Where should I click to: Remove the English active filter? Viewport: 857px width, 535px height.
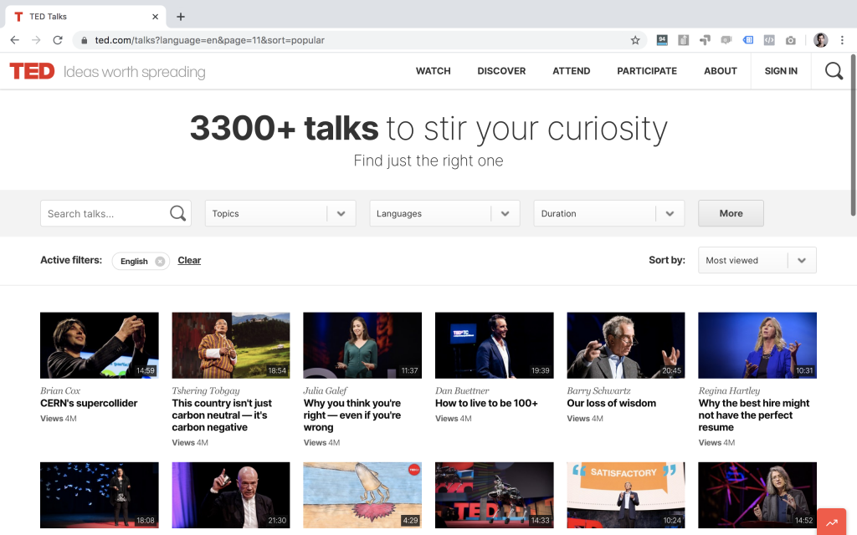click(x=160, y=261)
